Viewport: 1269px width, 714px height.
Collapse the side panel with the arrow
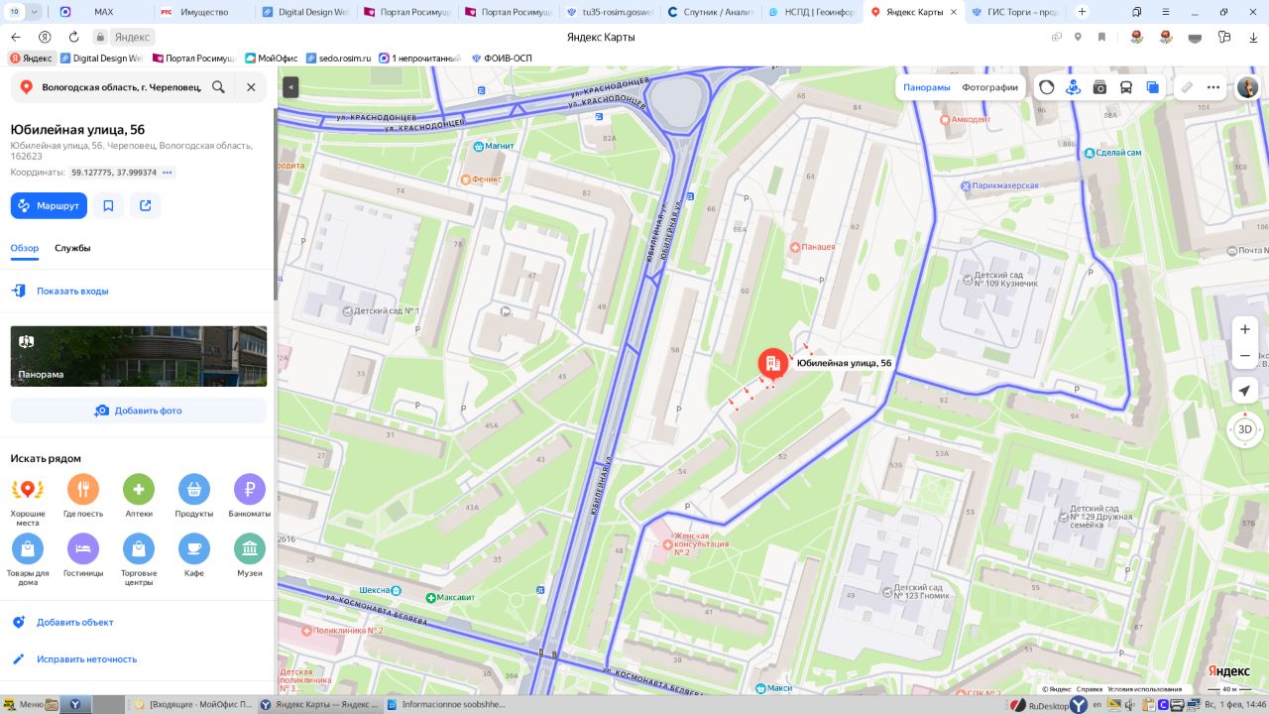[290, 87]
